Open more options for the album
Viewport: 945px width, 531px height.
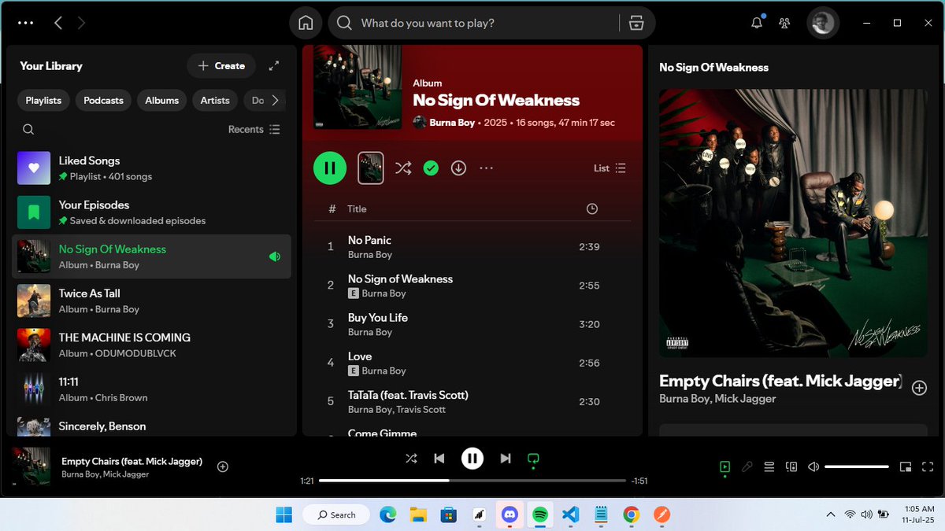point(486,168)
